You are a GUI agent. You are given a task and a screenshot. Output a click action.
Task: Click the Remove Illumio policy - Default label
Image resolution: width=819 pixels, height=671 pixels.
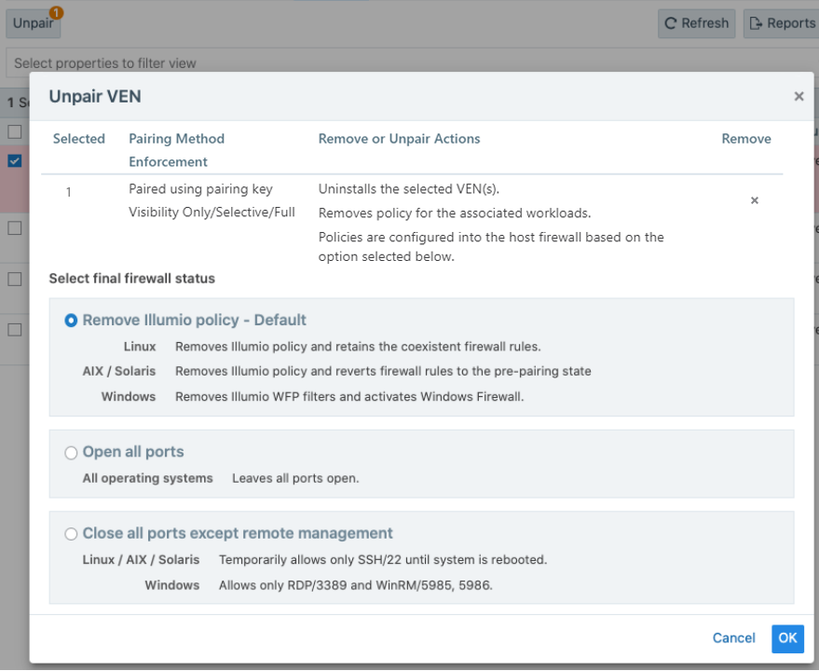(195, 320)
